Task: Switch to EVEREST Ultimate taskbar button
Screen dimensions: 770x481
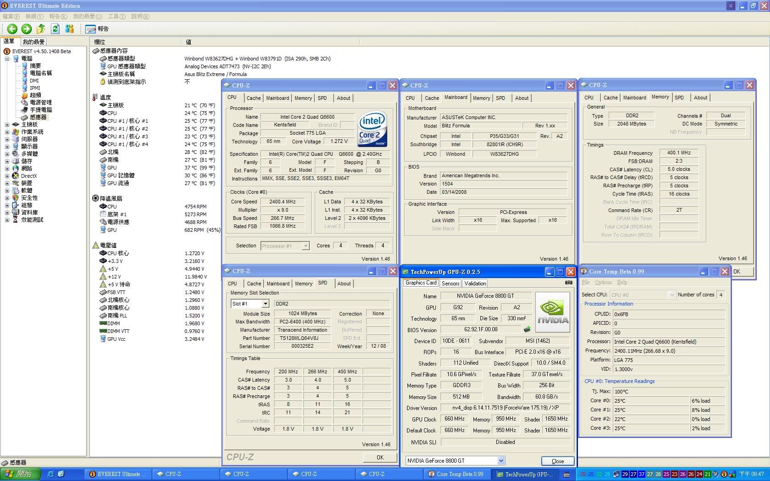Action: click(117, 474)
